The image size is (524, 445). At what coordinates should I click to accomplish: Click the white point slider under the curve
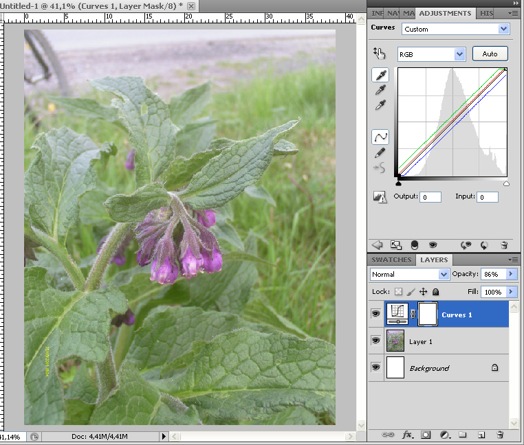click(x=506, y=183)
